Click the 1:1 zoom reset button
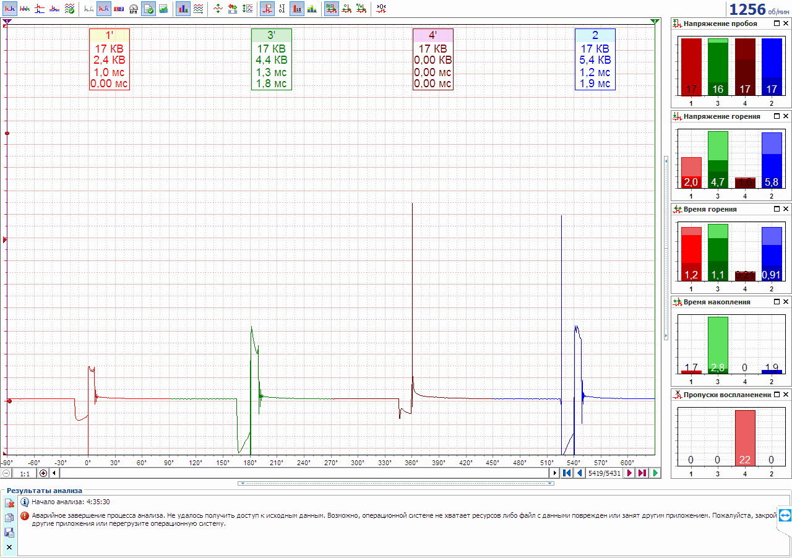This screenshot has height=558, width=792. pos(25,473)
